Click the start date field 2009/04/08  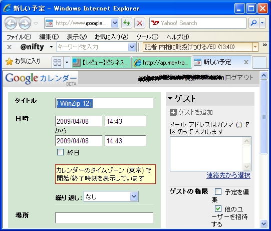[79, 121]
